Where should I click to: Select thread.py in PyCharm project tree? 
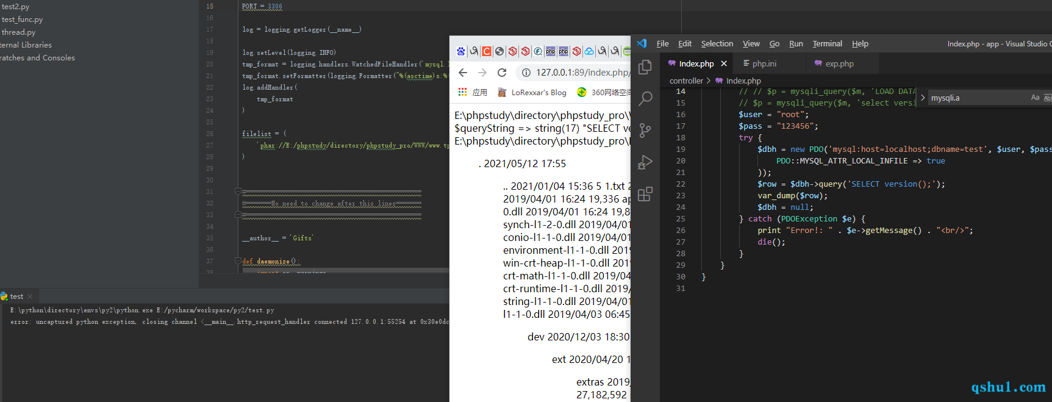click(x=18, y=32)
